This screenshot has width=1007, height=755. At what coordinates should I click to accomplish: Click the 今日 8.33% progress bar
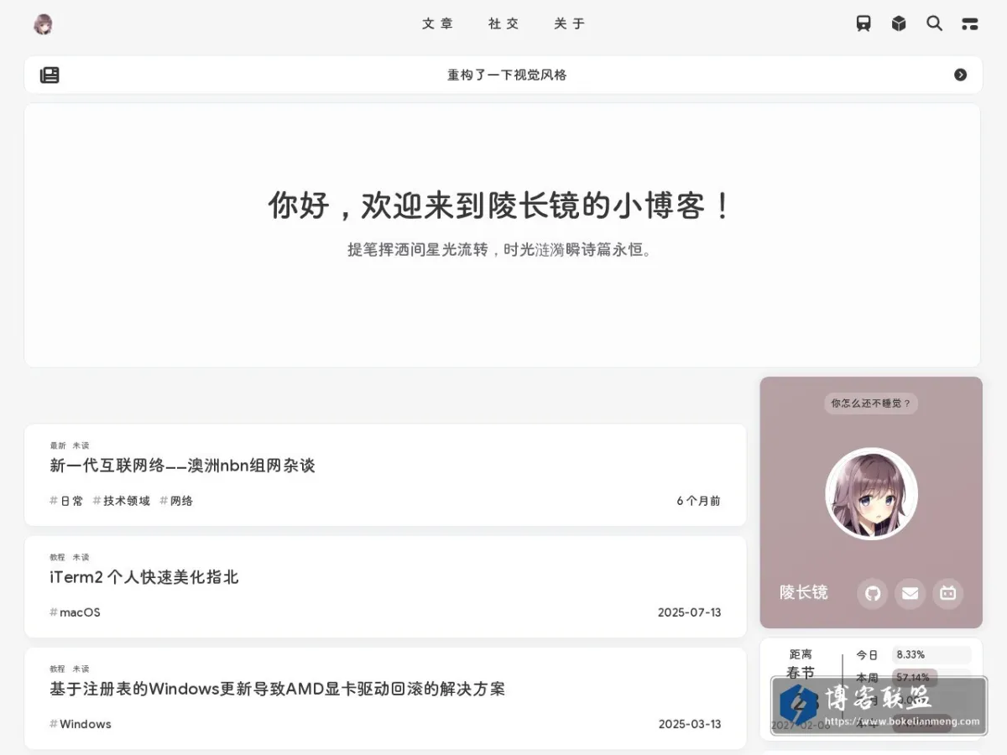tap(931, 654)
